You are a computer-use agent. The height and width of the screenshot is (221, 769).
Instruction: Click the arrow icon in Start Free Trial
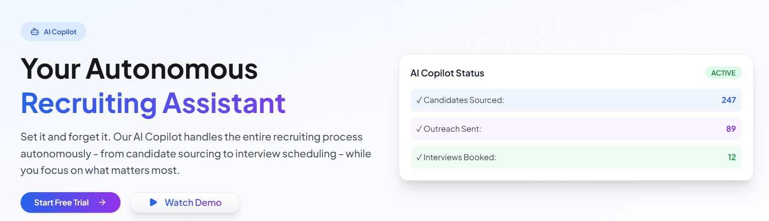point(102,202)
